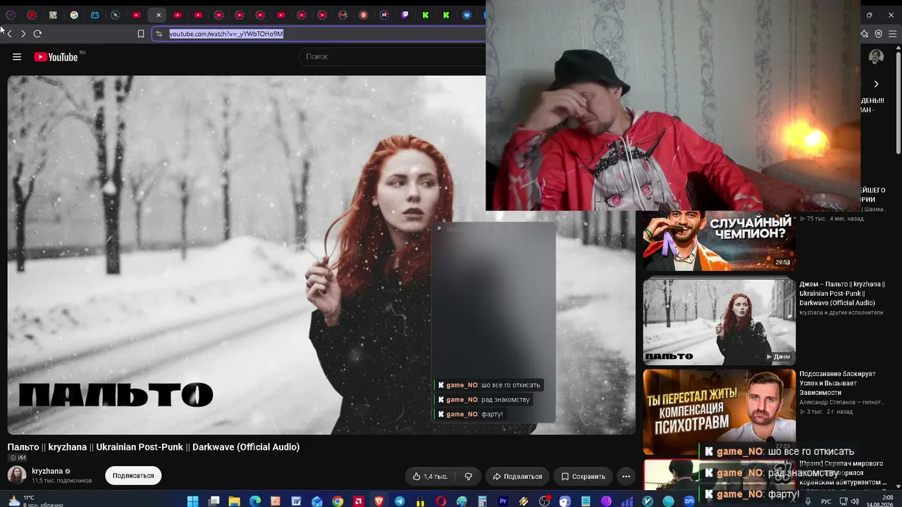This screenshot has height=507, width=902.
Task: Open 'Ты перестал жить' video thumbnail
Action: coord(719,412)
